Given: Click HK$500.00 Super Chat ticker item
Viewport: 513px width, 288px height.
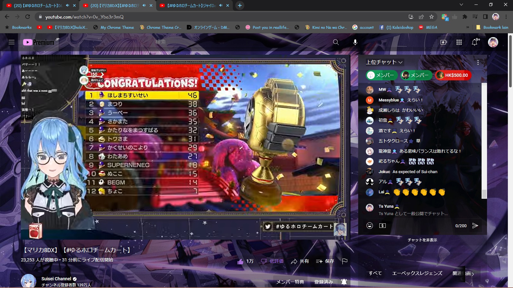Looking at the screenshot, I should click(x=453, y=75).
